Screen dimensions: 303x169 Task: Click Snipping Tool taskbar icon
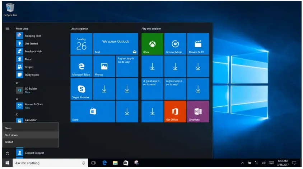pos(136,163)
